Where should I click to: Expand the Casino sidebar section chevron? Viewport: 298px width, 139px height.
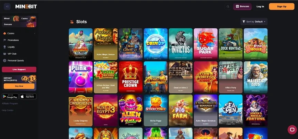coord(35,33)
